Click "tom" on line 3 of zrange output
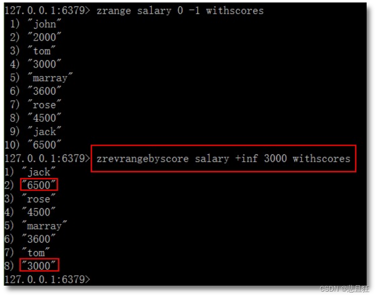377x297 pixels. [x=42, y=50]
